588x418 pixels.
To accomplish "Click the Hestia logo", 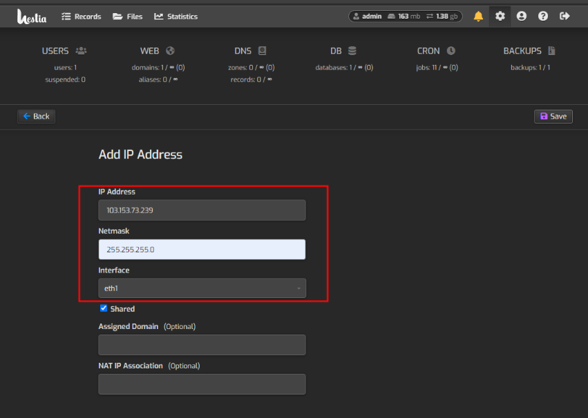I will click(x=32, y=17).
